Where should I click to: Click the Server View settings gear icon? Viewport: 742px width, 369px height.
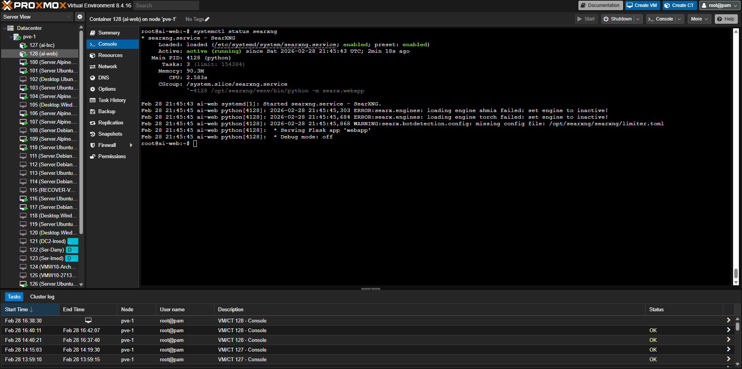point(79,17)
